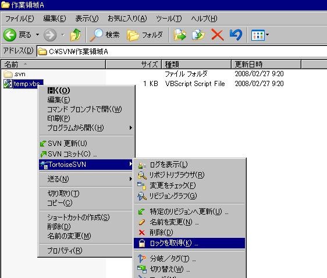Choose ショートカットの作成(S)
The height and width of the screenshot is (278, 327).
86,218
